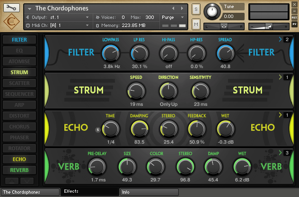
Task: Switch to the Effects tab
Action: click(x=90, y=191)
